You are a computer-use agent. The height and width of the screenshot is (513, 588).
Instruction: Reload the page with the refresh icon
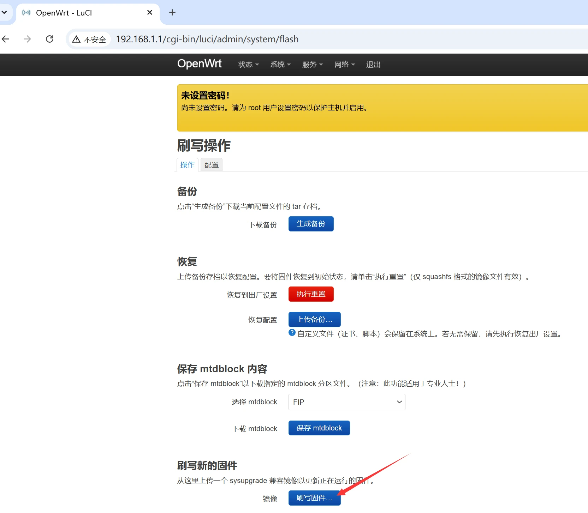click(50, 39)
